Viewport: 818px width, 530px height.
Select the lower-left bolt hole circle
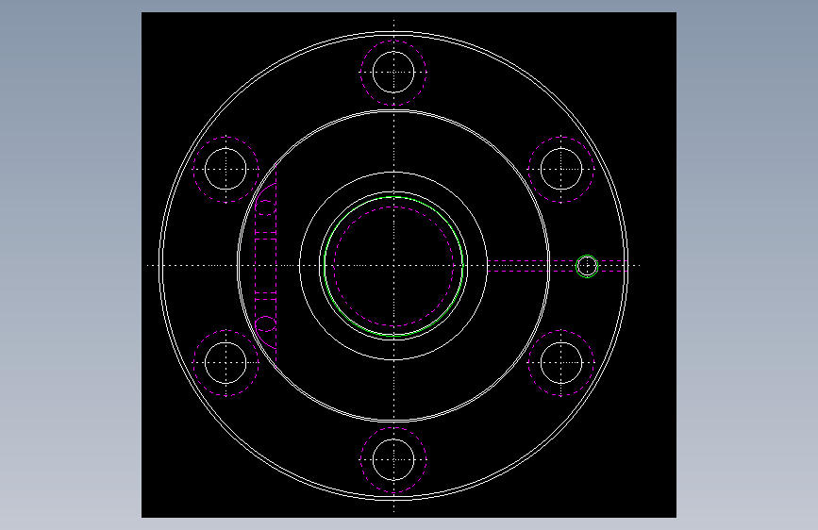click(x=225, y=362)
